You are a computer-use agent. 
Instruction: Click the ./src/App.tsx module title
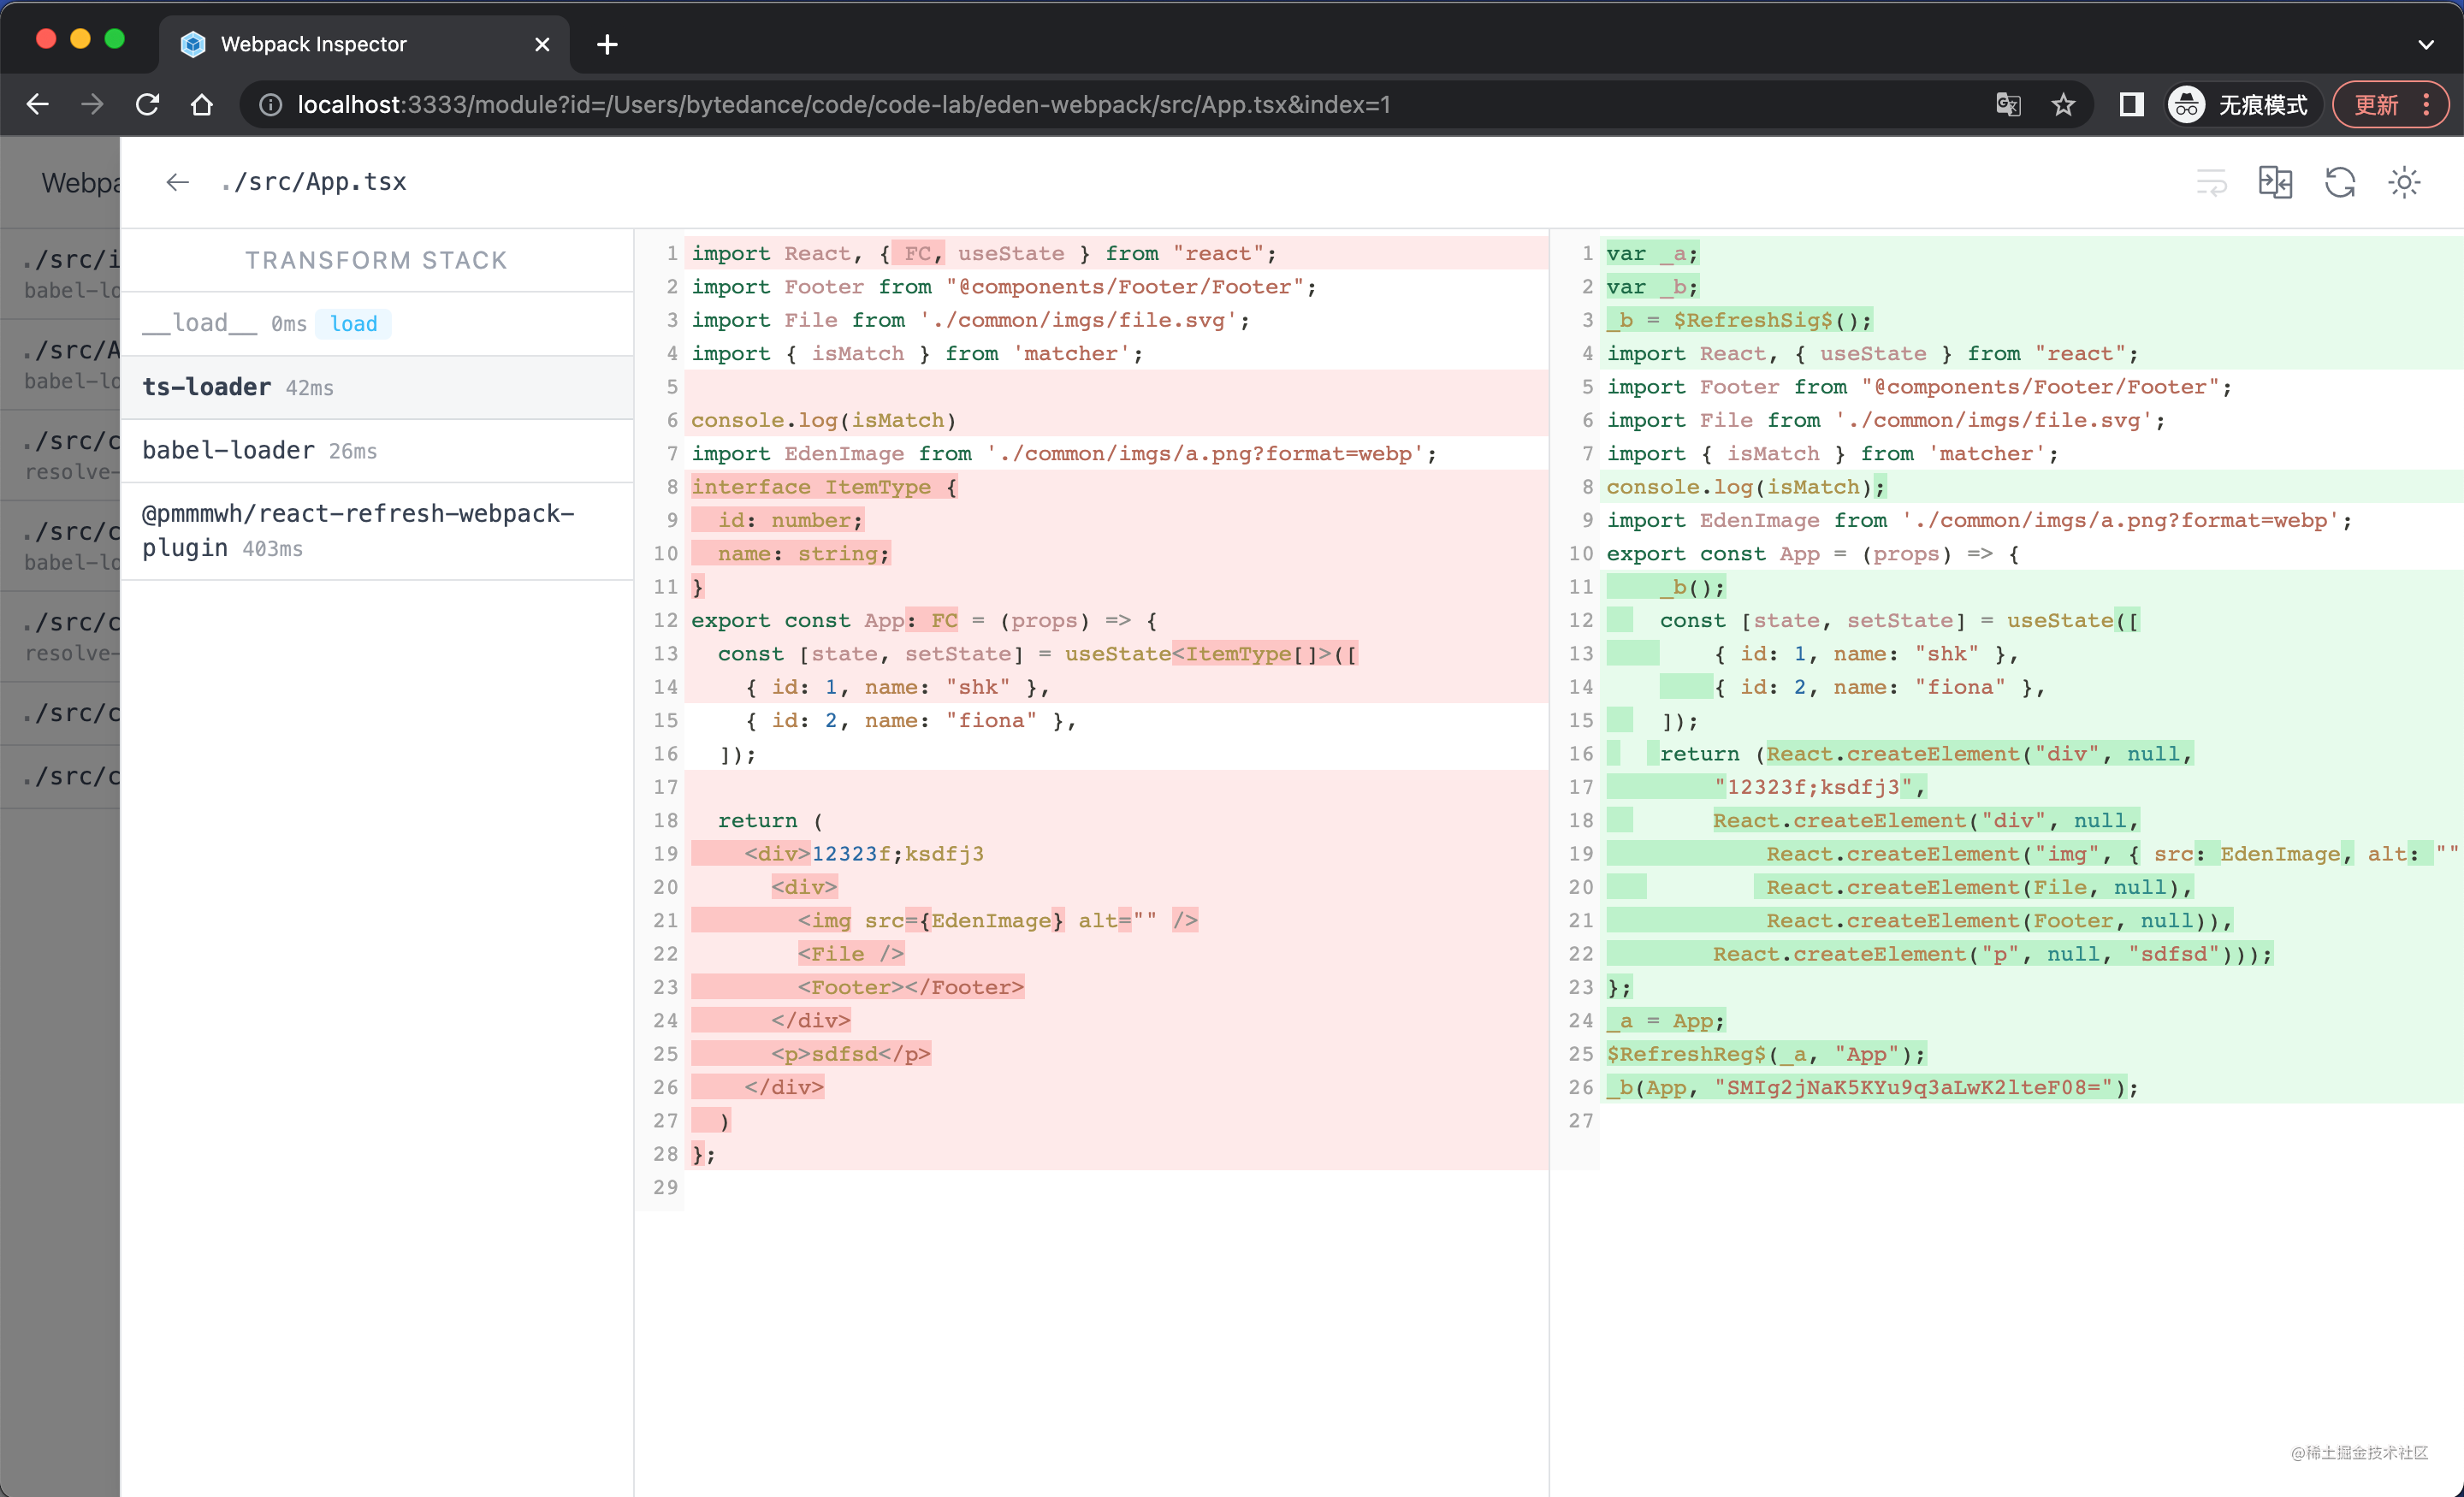point(314,182)
